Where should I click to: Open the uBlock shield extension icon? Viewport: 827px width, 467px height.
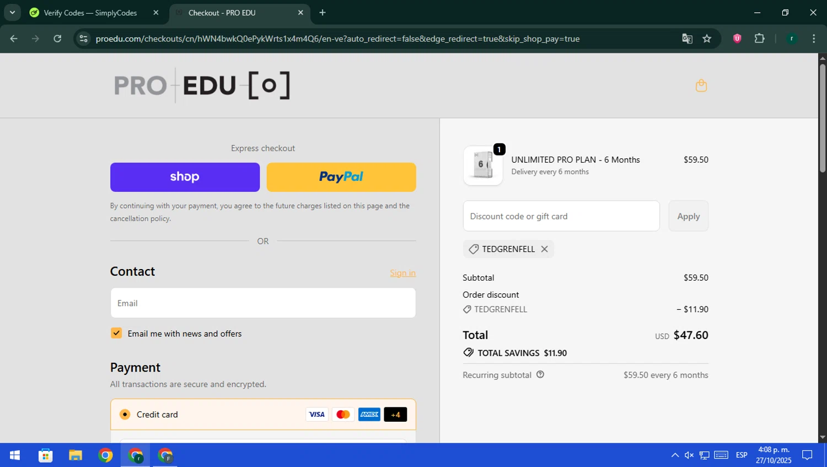[737, 39]
